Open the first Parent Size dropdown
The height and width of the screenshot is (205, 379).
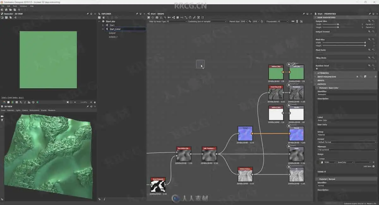pos(244,21)
